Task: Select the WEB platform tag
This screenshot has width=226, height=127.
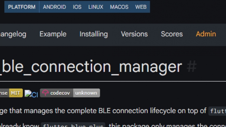Action: point(141,7)
